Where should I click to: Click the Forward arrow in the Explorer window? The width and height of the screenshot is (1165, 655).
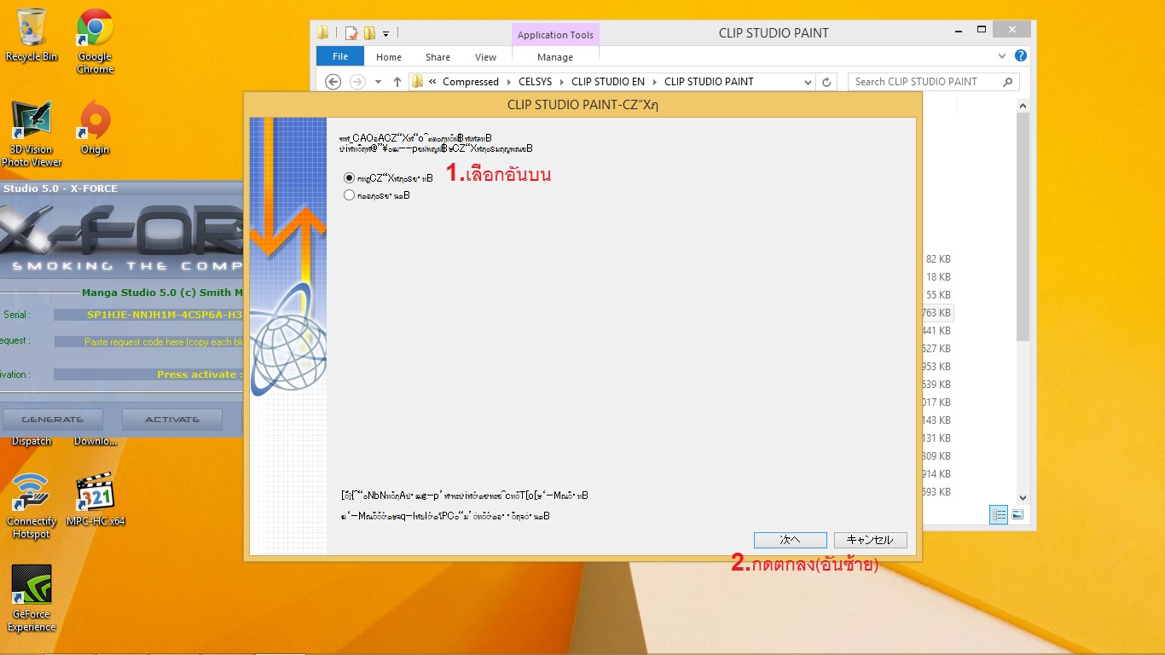[357, 82]
